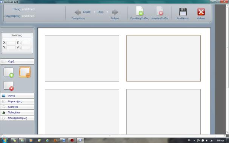
Task: Delete the current page (Διαγραφή Σελίδας)
Action: (160, 11)
